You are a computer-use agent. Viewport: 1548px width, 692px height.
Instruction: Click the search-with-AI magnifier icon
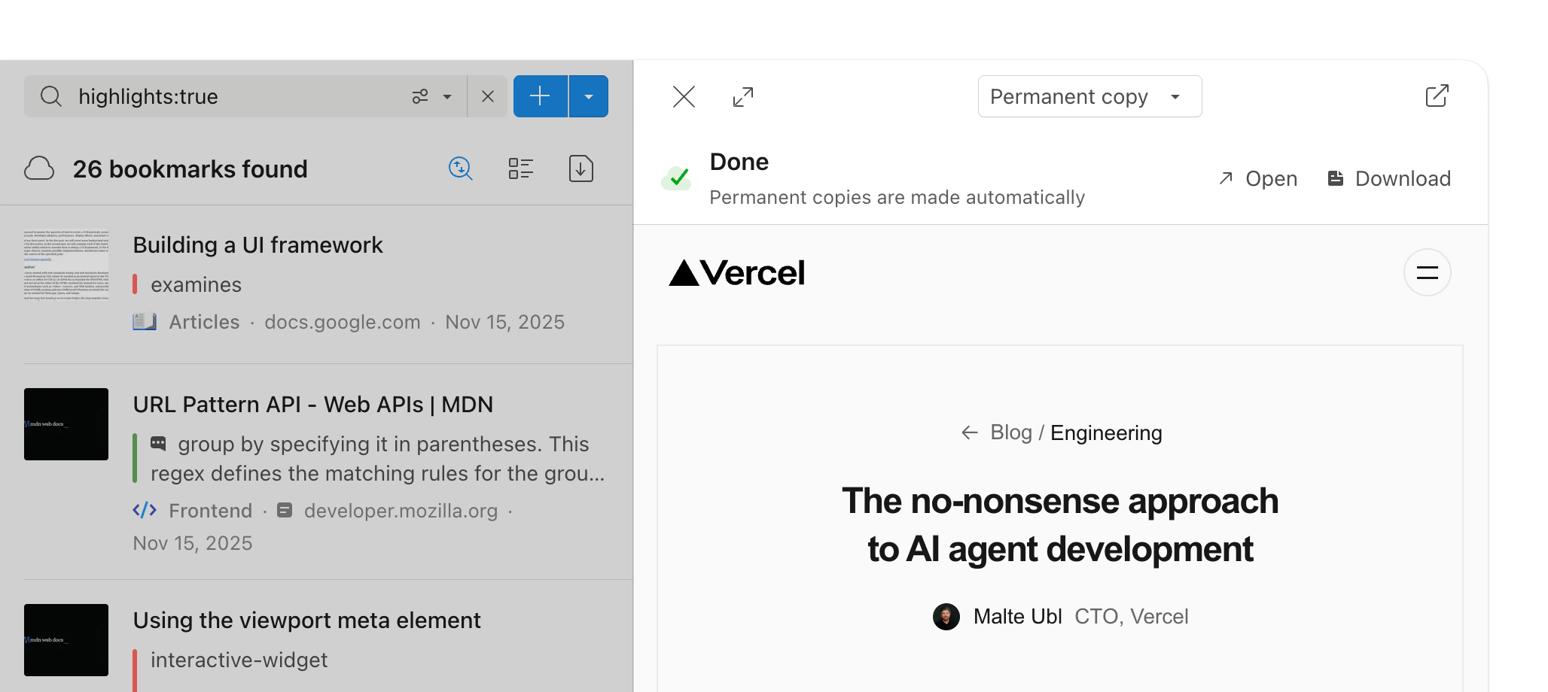(461, 168)
